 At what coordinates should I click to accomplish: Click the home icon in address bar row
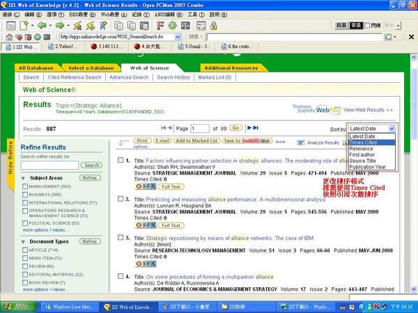9,37
